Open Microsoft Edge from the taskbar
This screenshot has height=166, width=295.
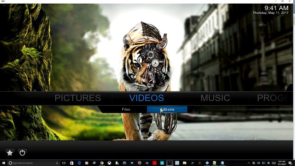(x=79, y=163)
